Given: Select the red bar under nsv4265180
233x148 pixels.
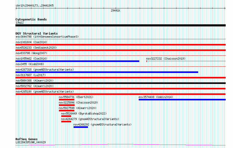Looking at the screenshot, I should coord(120,94).
